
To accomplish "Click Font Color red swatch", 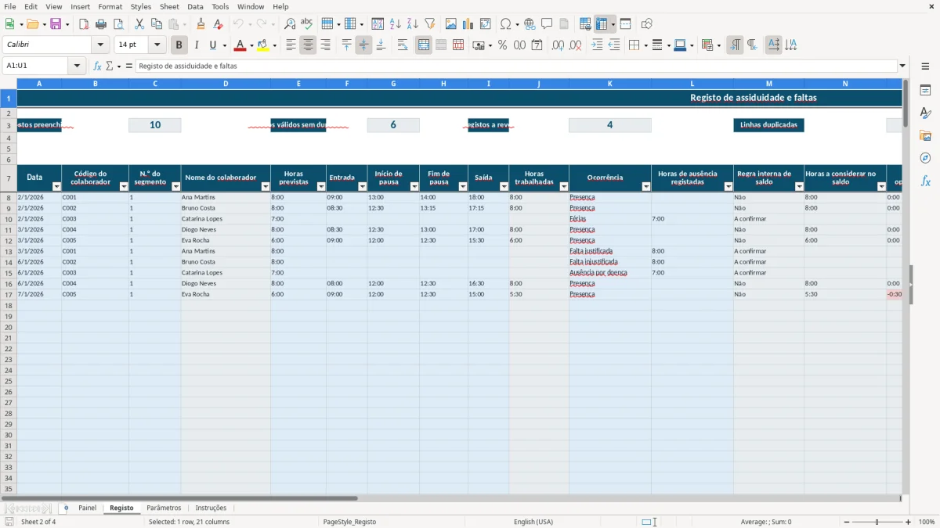I will click(240, 45).
